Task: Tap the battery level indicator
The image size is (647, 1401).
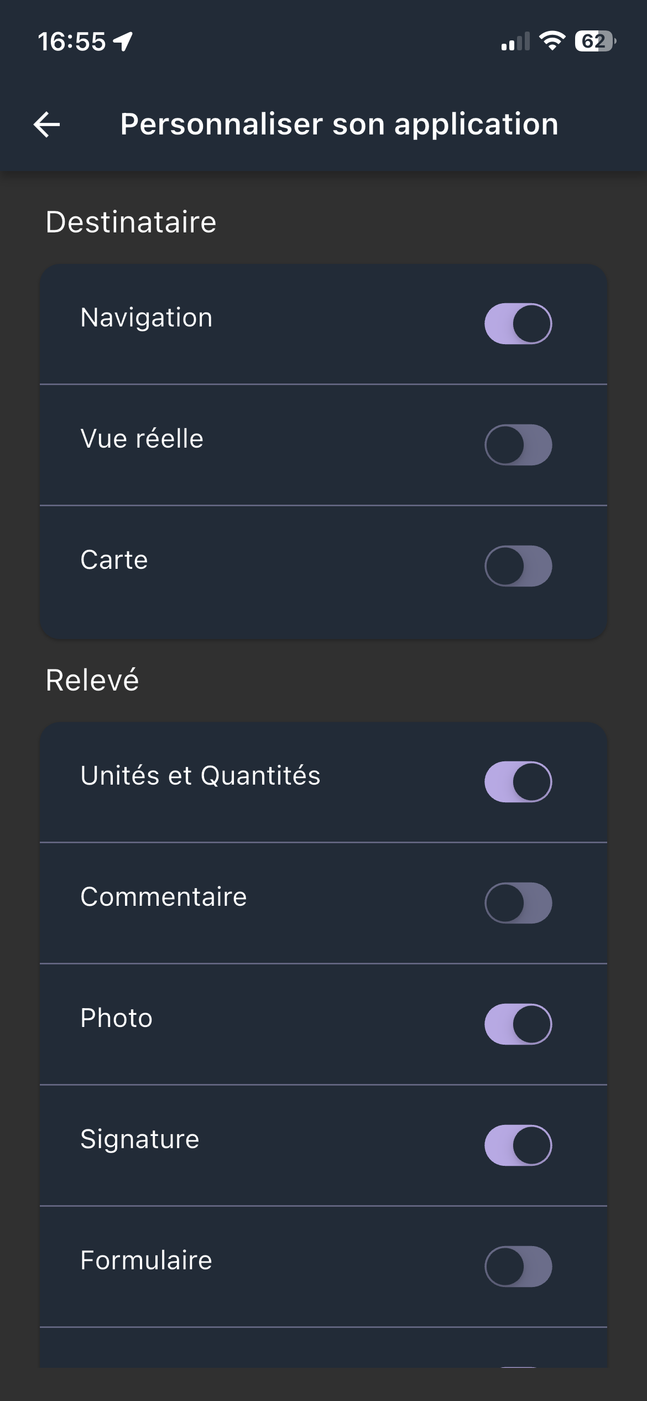Action: coord(595,41)
